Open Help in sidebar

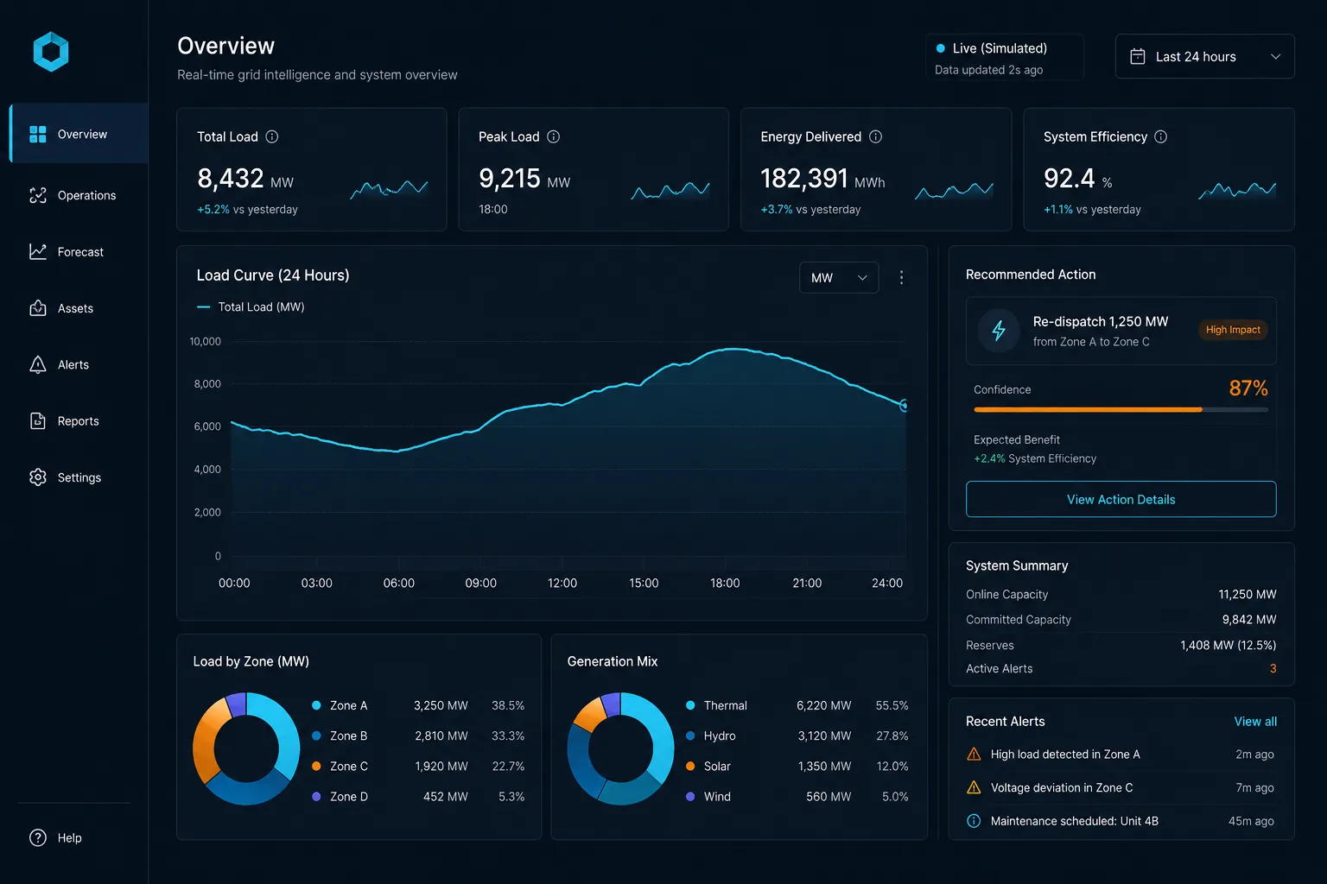(x=56, y=837)
